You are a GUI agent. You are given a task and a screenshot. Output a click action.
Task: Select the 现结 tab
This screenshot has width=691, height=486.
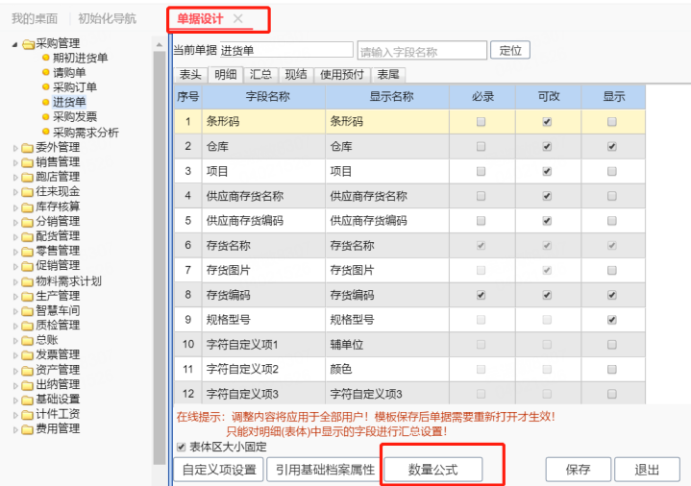296,75
